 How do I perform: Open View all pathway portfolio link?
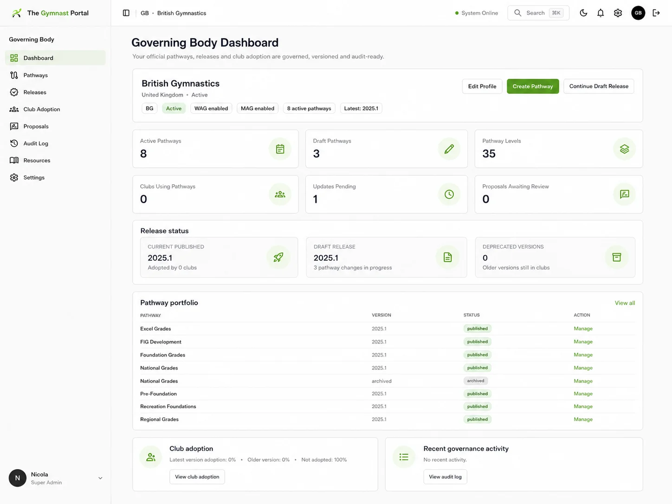[x=625, y=303]
